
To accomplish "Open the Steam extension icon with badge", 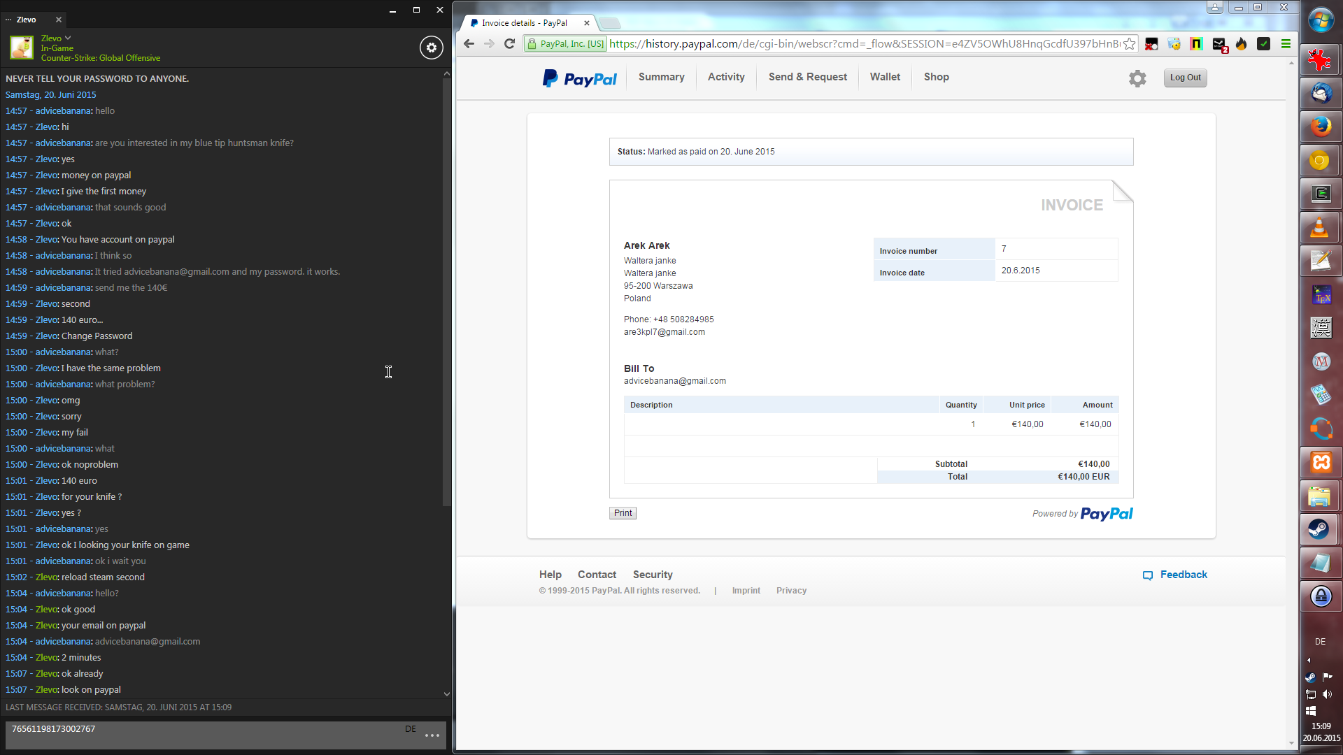I will pos(1219,44).
